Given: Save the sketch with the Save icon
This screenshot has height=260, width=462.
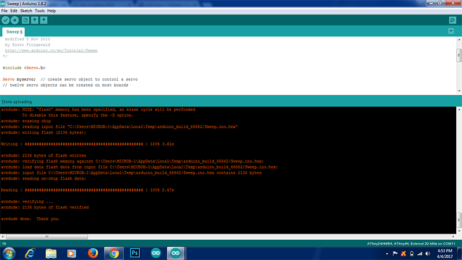Looking at the screenshot, I should tap(44, 20).
